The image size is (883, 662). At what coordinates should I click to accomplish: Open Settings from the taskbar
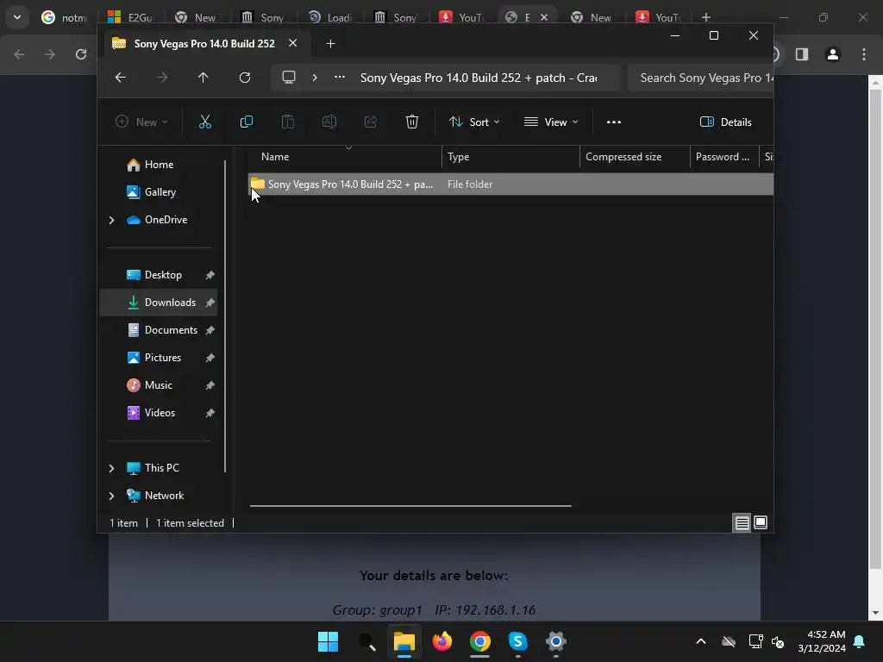(555, 641)
